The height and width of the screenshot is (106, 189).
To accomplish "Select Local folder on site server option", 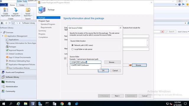I will (72, 49).
